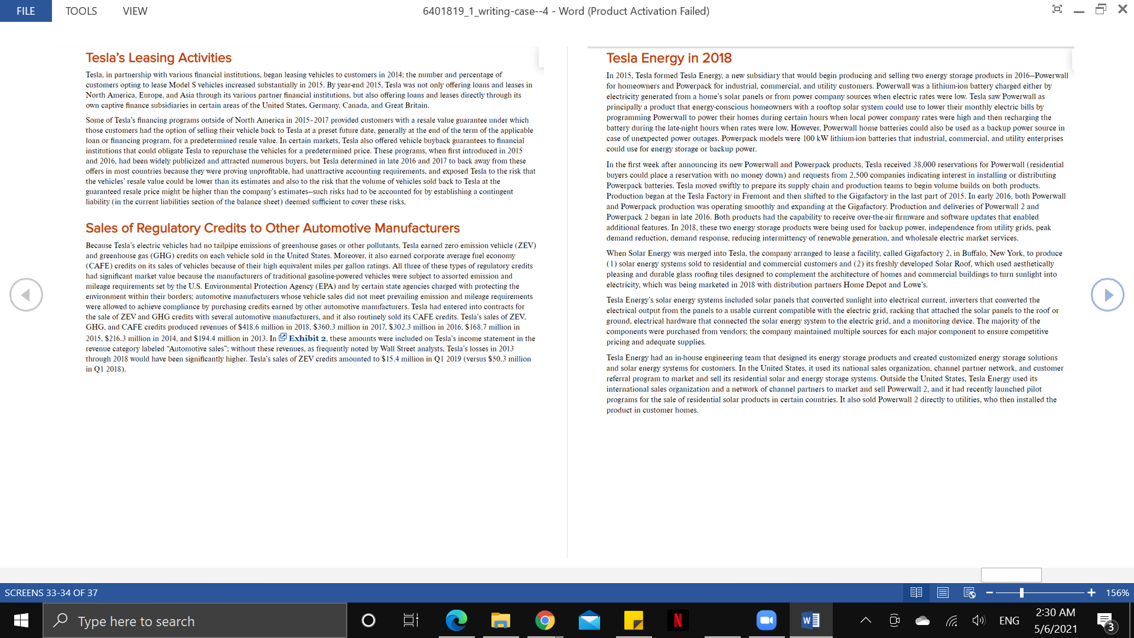
Task: Switch to Read Mode view
Action: point(917,593)
